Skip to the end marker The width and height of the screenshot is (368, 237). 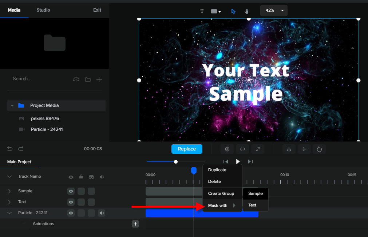pos(250,161)
